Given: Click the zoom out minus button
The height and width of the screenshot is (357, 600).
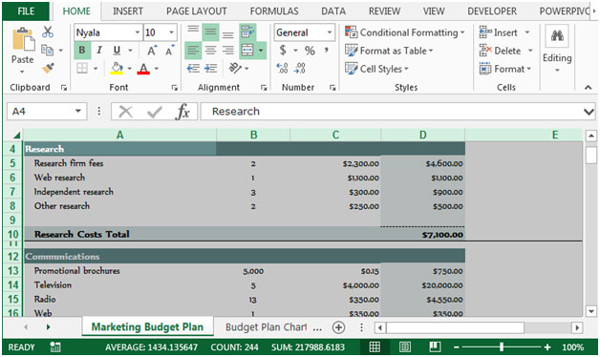Looking at the screenshot, I should [456, 347].
